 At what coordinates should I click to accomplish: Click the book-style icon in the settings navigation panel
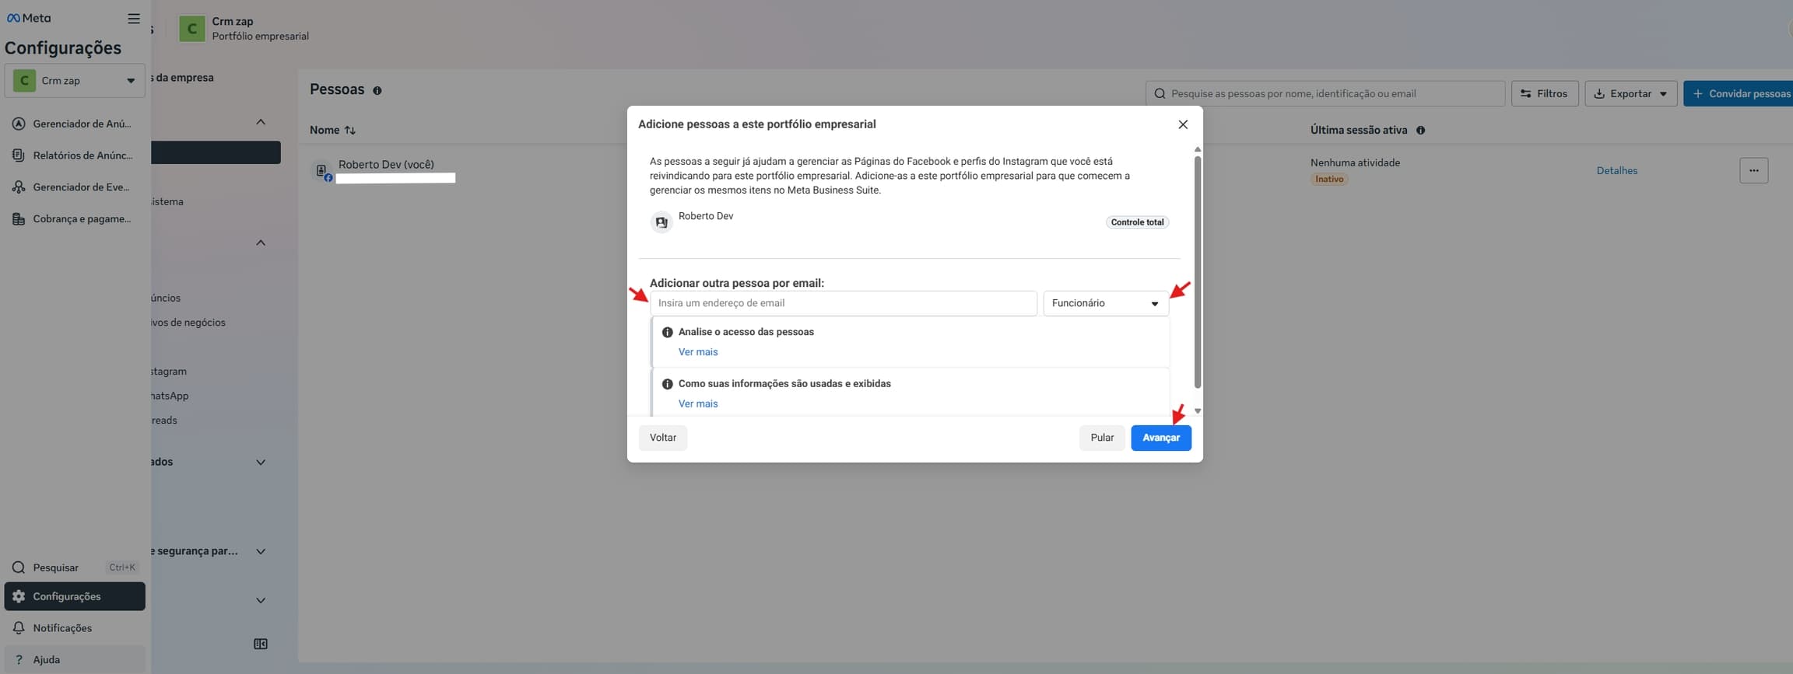(x=261, y=644)
